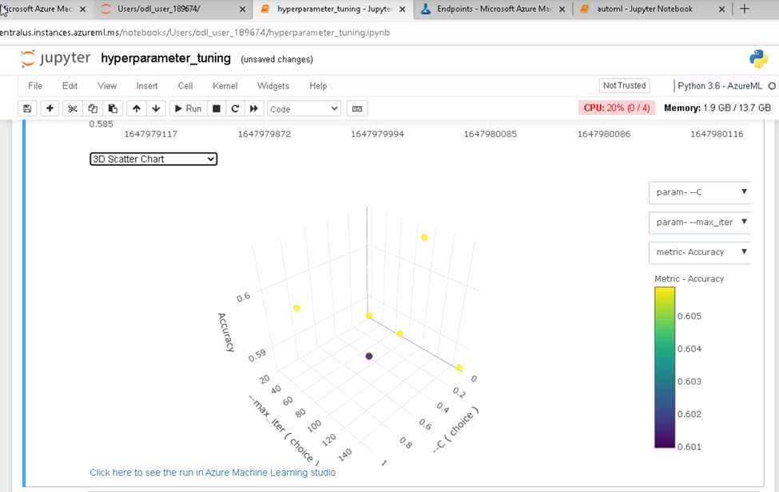The width and height of the screenshot is (779, 492).
Task: Click the purple data point in scatter chart
Action: pos(369,356)
